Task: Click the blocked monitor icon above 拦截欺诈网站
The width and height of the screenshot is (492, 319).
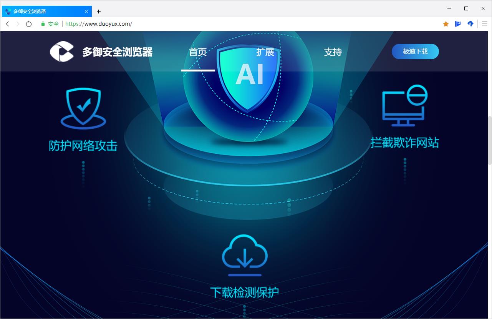Action: [x=404, y=106]
